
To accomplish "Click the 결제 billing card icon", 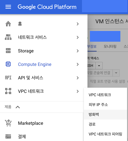I will click(8, 136).
